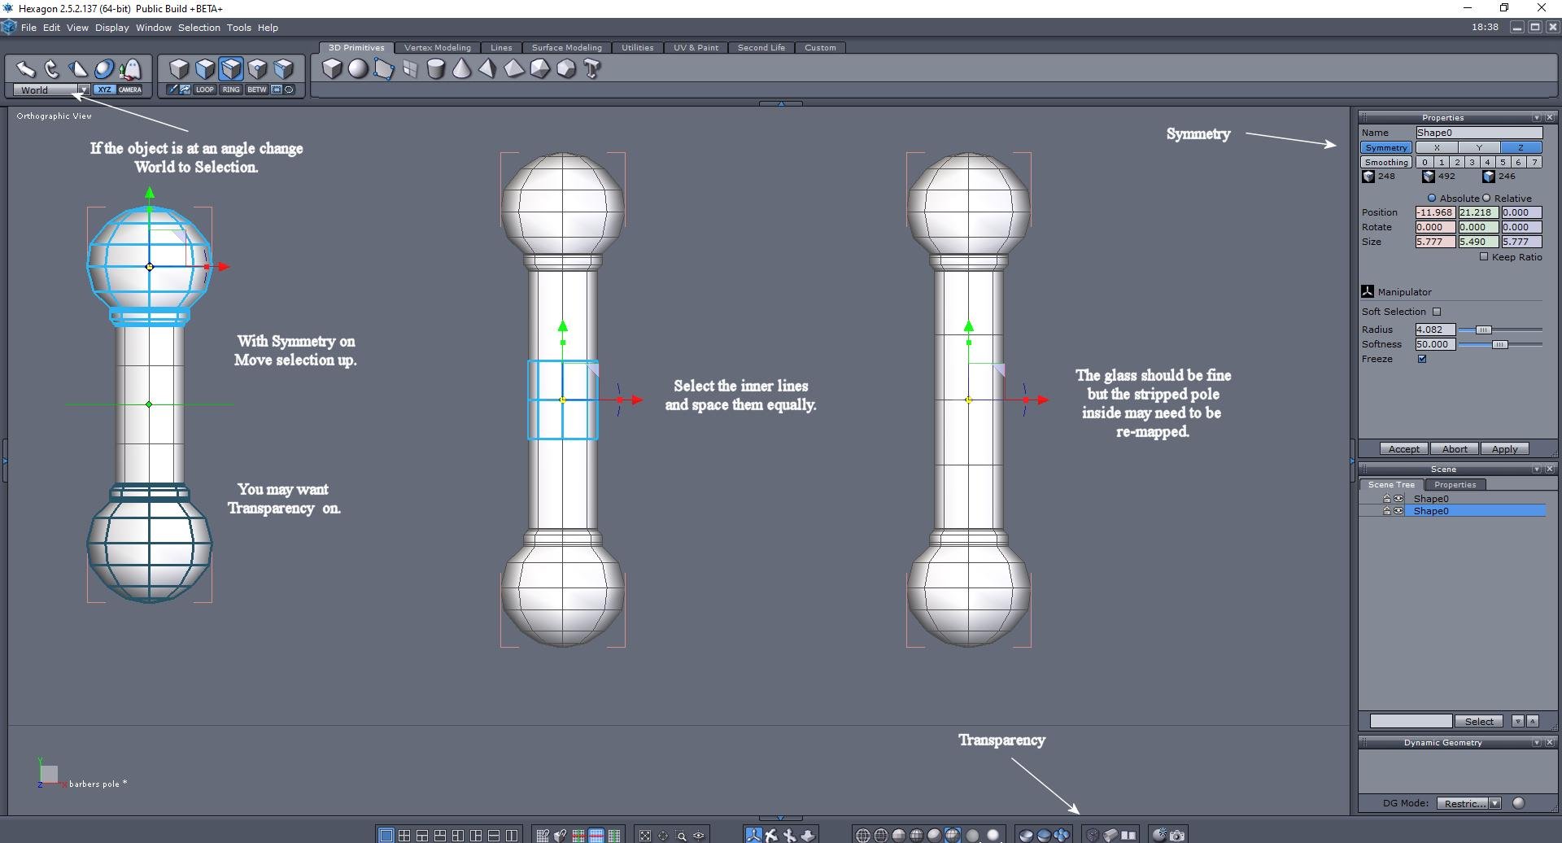Create a sphere primitive
Image resolution: width=1562 pixels, height=843 pixels.
coord(358,69)
